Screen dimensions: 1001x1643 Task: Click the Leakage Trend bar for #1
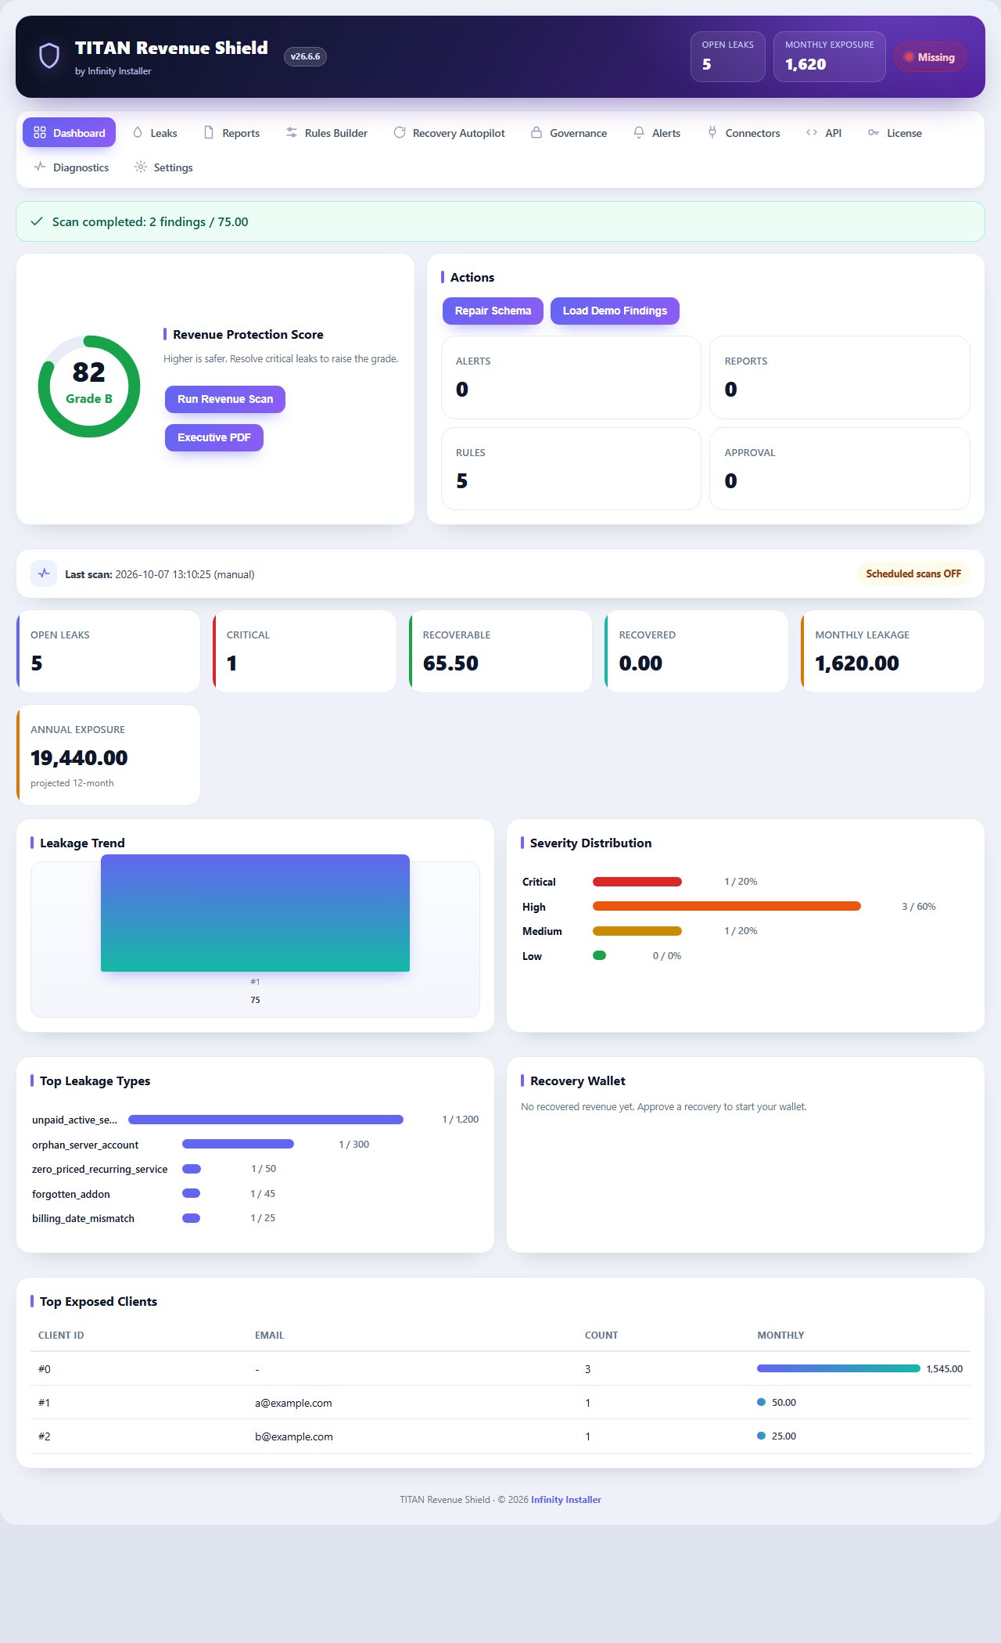[255, 913]
